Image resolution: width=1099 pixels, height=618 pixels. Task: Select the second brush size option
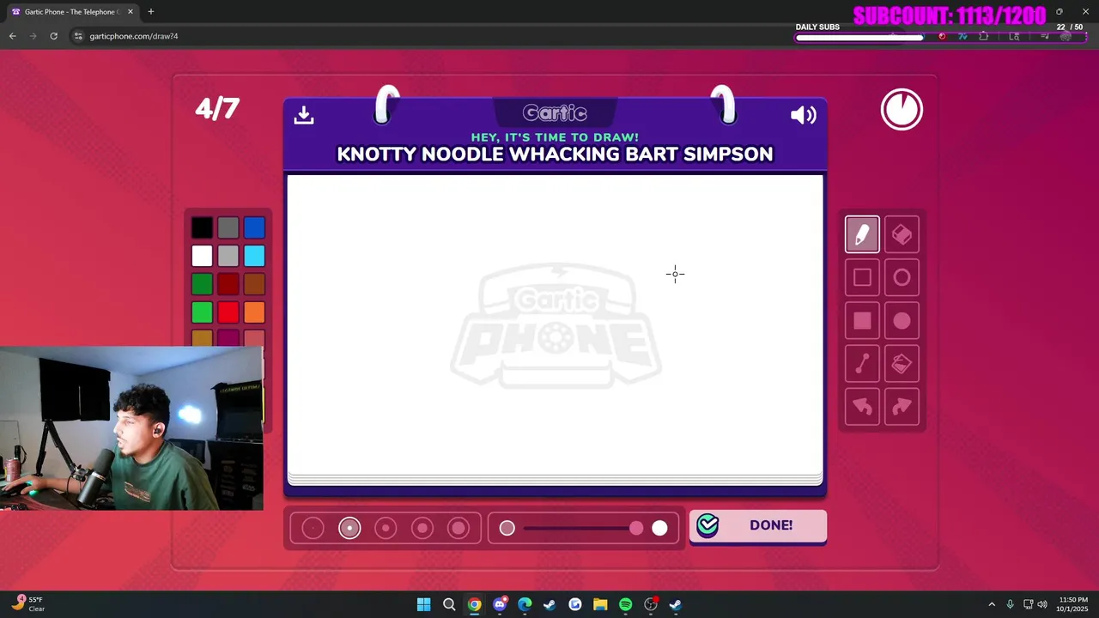click(349, 528)
